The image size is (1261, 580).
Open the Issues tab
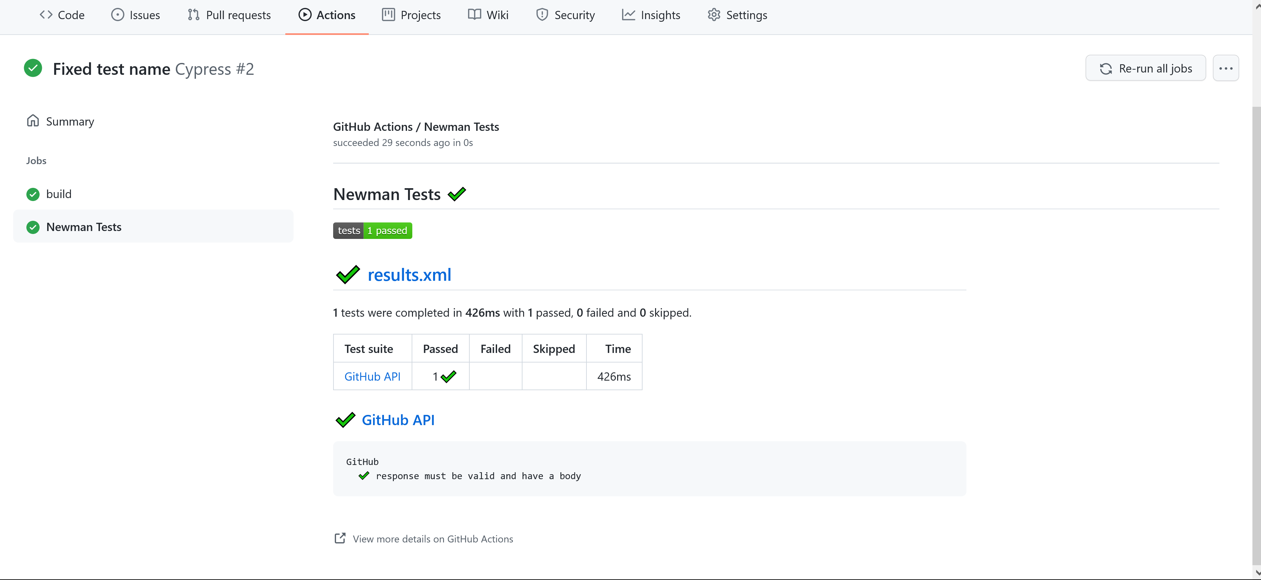(136, 15)
